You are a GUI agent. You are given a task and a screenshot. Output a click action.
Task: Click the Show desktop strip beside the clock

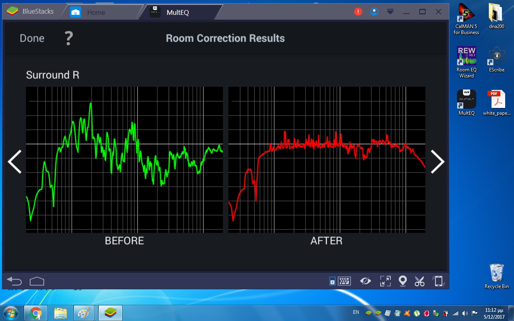[x=511, y=313]
